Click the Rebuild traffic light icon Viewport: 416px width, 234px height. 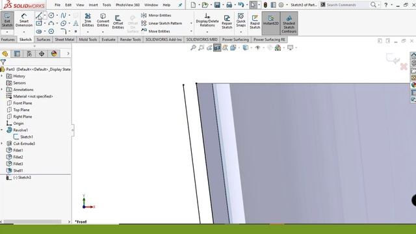click(x=265, y=5)
